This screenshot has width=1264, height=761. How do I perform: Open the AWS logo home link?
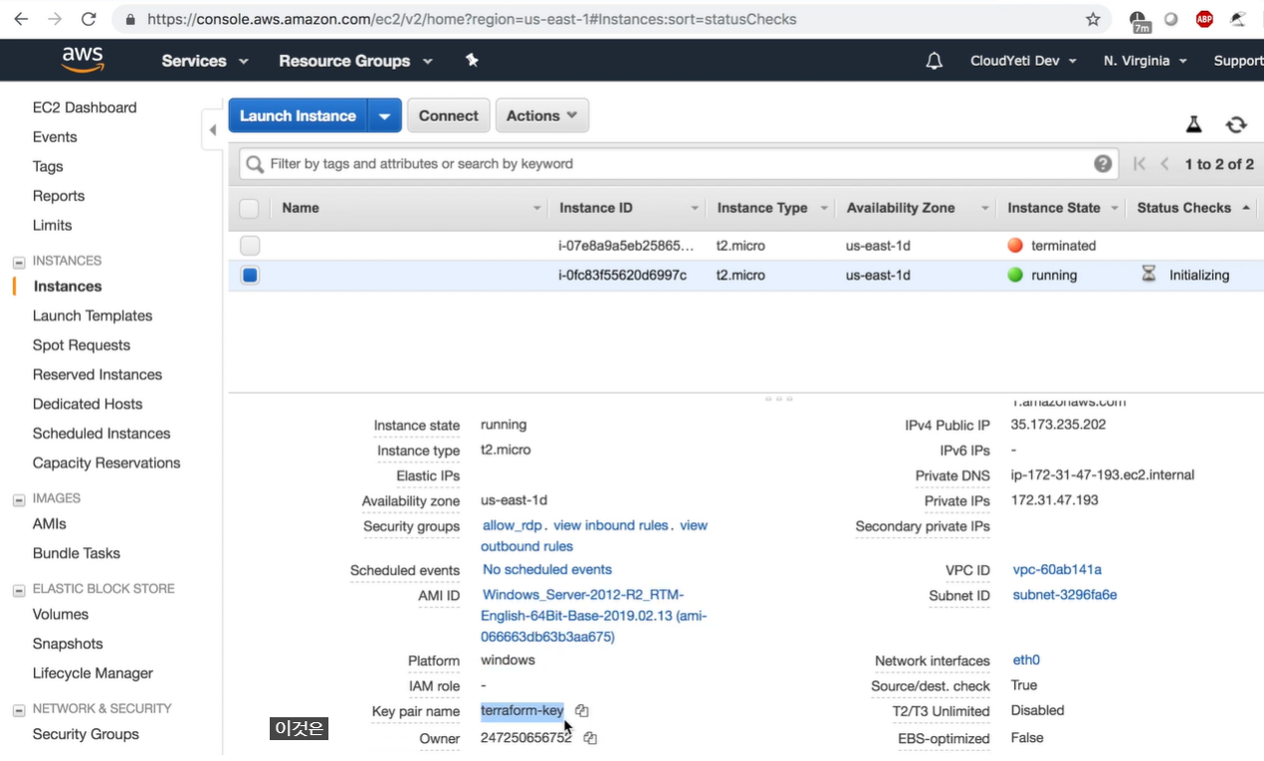click(x=83, y=60)
